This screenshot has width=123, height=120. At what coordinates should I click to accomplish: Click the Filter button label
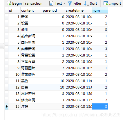click(x=77, y=3)
